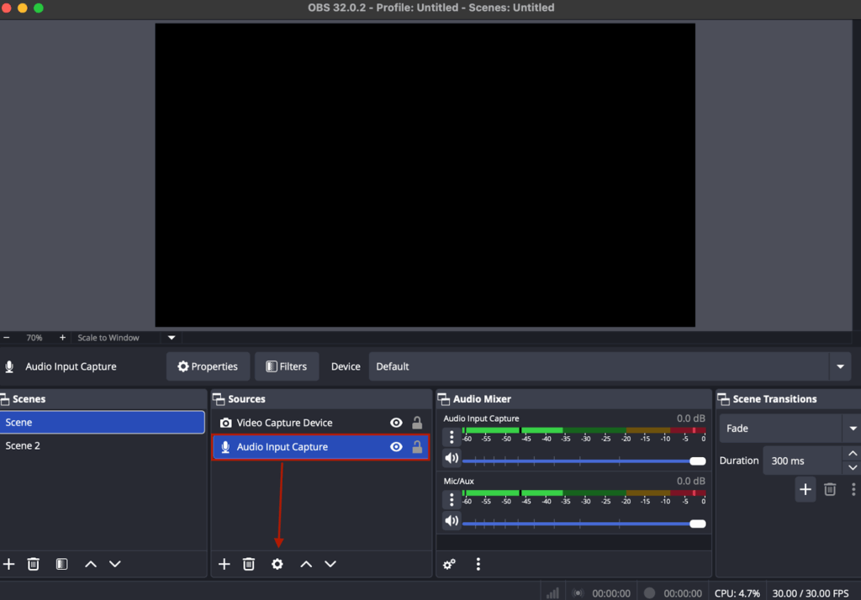Open Mic/Aux three-dot options menu

[452, 500]
